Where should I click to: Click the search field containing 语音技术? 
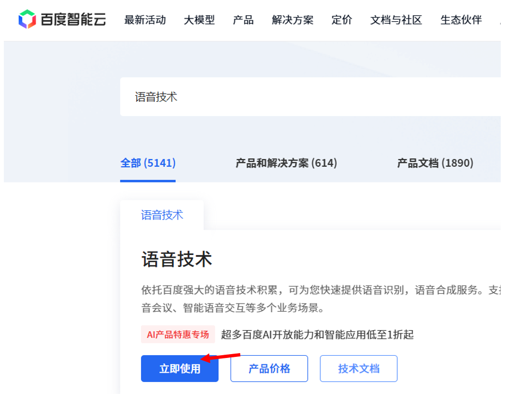click(x=310, y=96)
